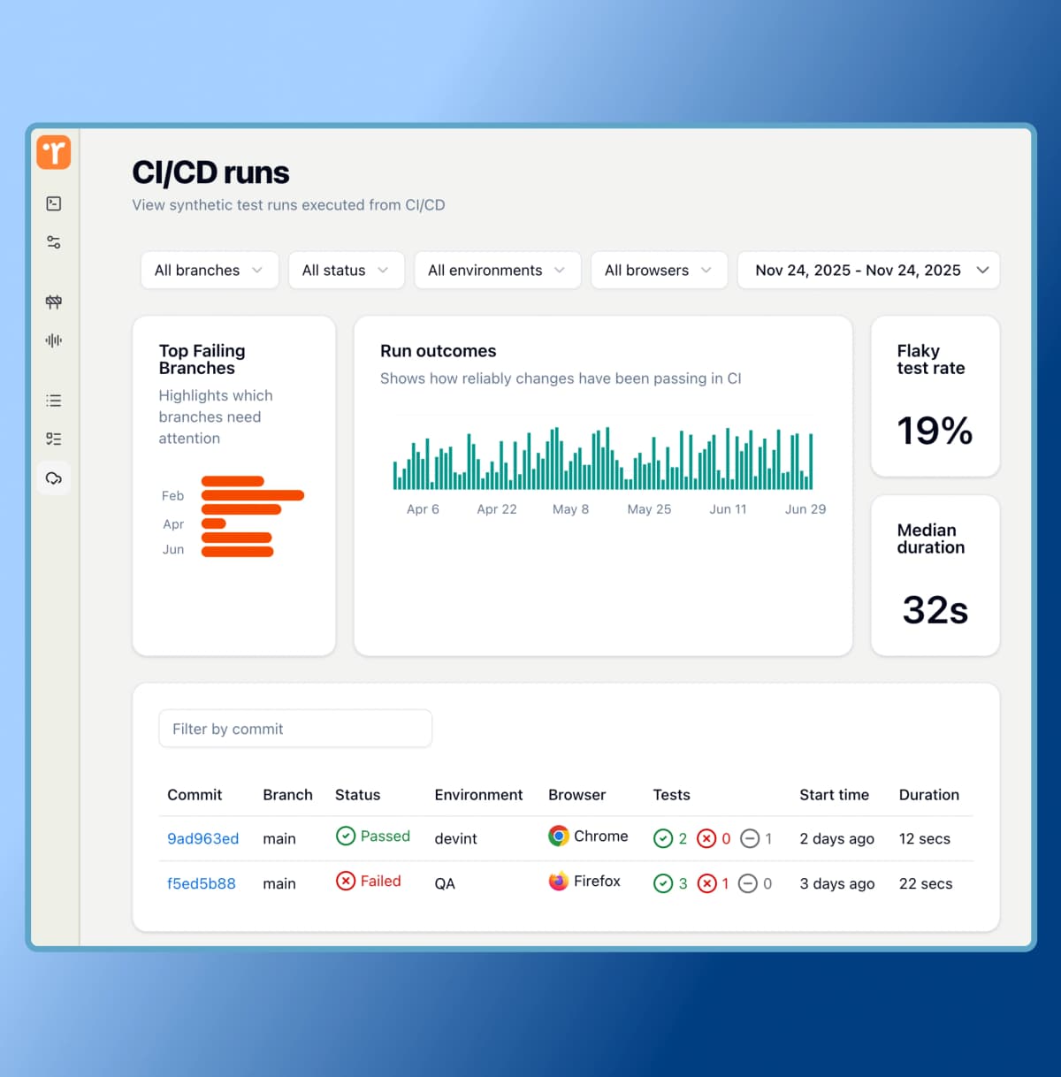Open the bulleted list icon in sidebar
This screenshot has height=1077, width=1061.
coord(54,401)
